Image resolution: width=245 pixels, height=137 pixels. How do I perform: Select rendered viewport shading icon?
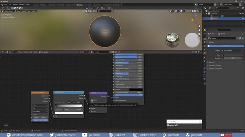coord(198,11)
